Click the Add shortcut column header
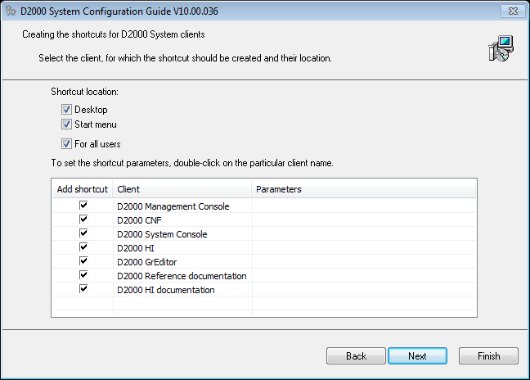 point(83,189)
